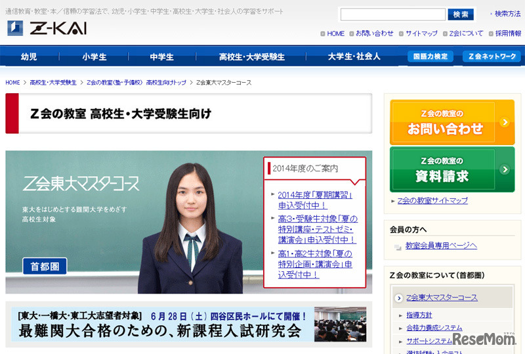525x354 pixels.
Task: Expand the Z会東大マスターコース sidebar item
Action: point(442,298)
